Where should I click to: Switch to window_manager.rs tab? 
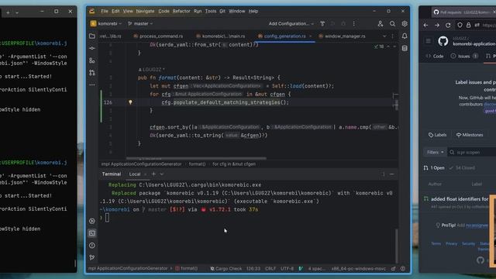[342, 36]
